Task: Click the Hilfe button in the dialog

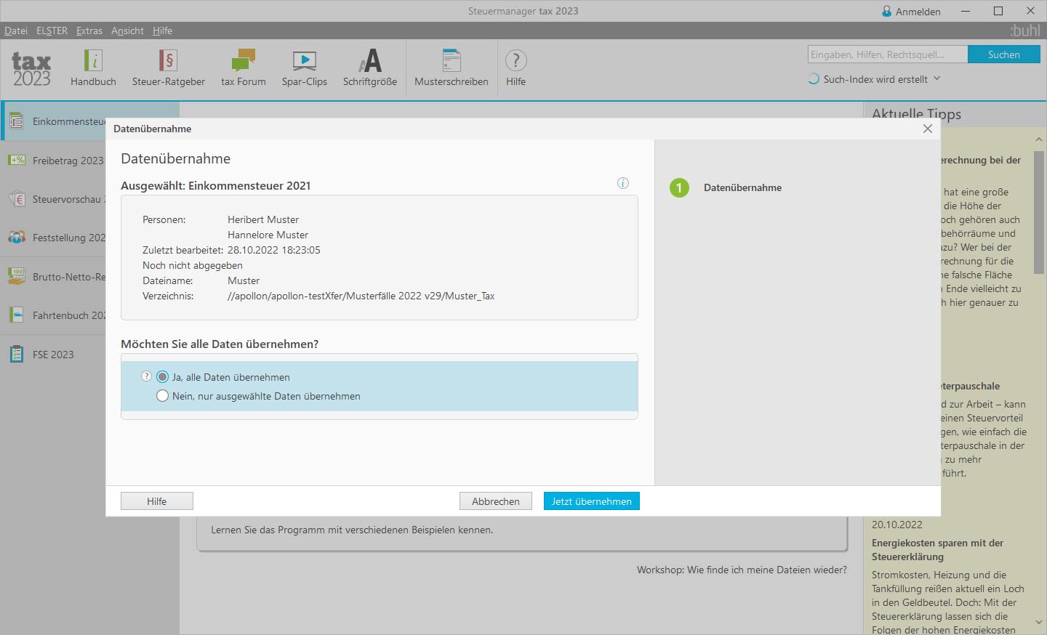Action: coord(157,501)
